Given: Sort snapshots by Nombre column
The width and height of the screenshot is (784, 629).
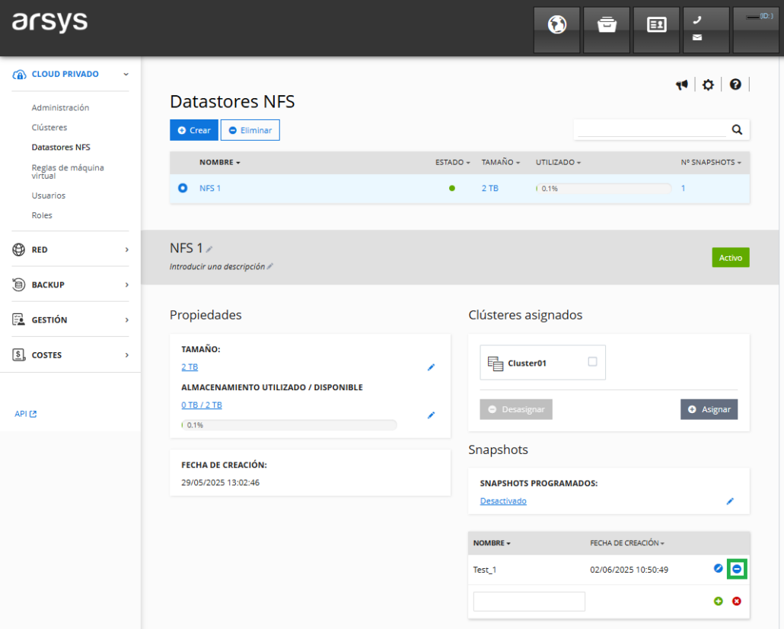Looking at the screenshot, I should (x=492, y=543).
